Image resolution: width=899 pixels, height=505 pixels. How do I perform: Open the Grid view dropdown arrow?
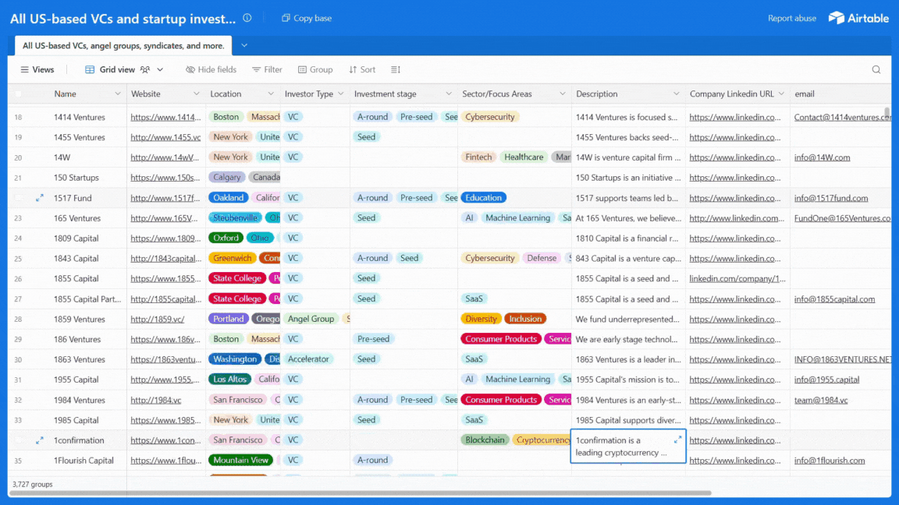[160, 69]
